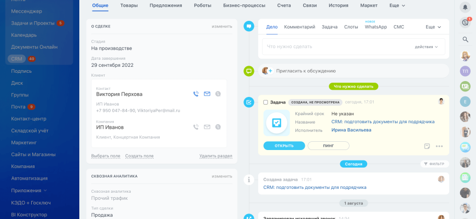Call contact Виктория Перхова via phone icon
Viewport: 476px width, 219px height.
(196, 94)
